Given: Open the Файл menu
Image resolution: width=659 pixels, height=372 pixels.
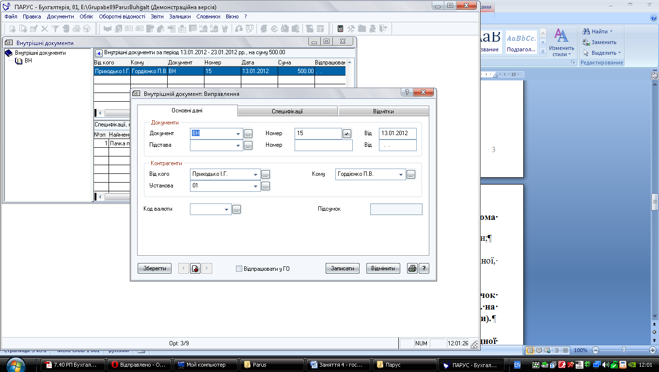Looking at the screenshot, I should [x=11, y=16].
